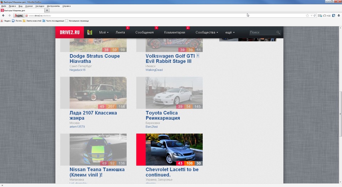342x187 pixels.
Task: Open the Yandex mail envelope toolbar icon
Action: 320,15
